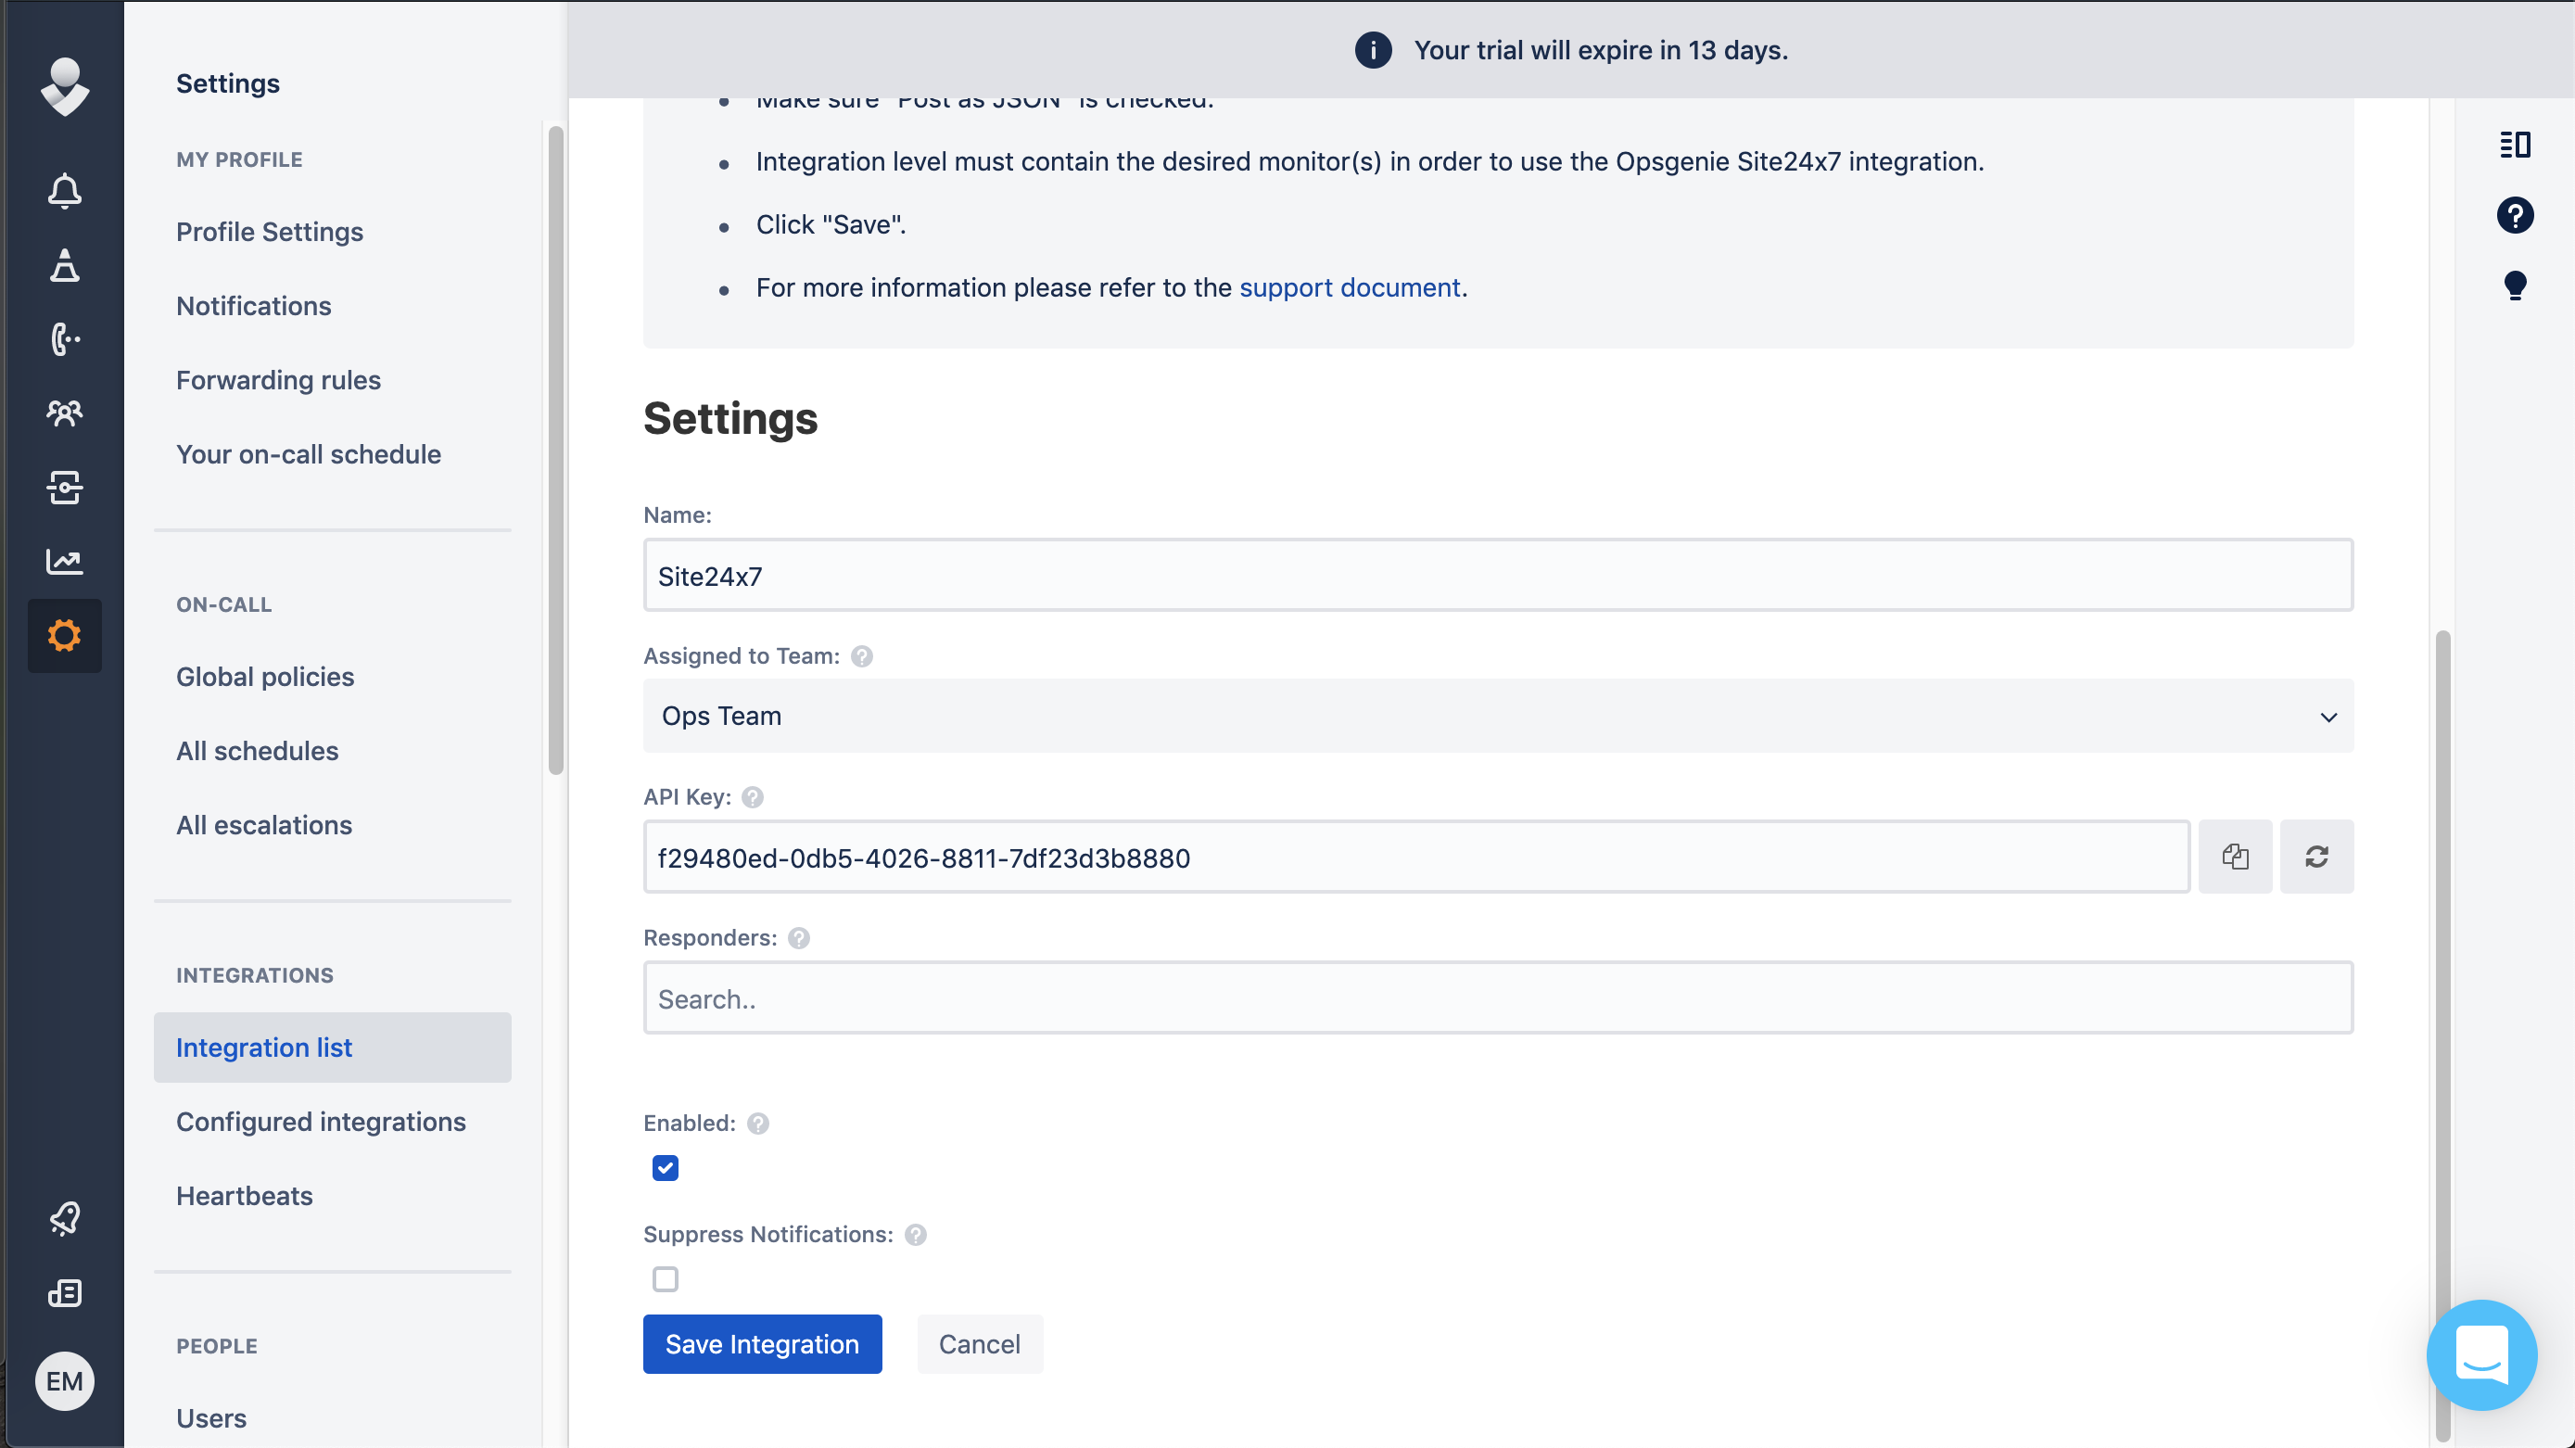
Task: Click the Responders search field
Action: [x=1497, y=998]
